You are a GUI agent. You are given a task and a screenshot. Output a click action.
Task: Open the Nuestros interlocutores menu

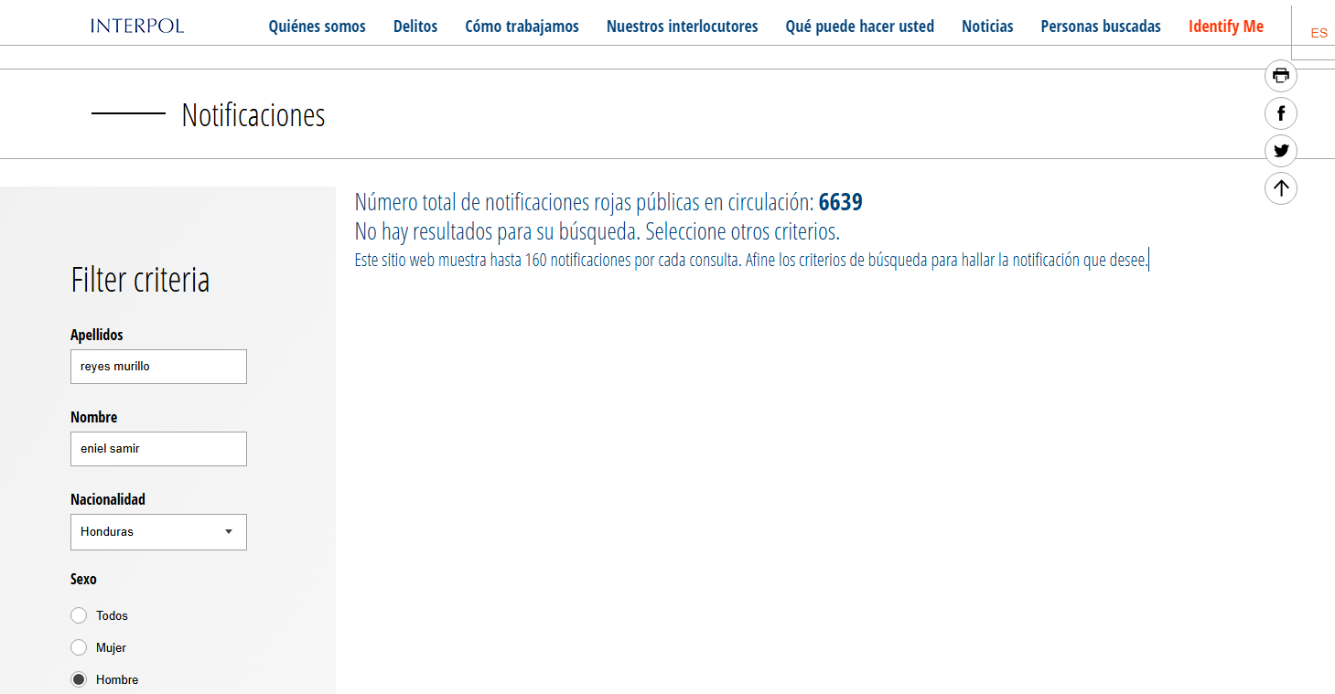(x=682, y=27)
